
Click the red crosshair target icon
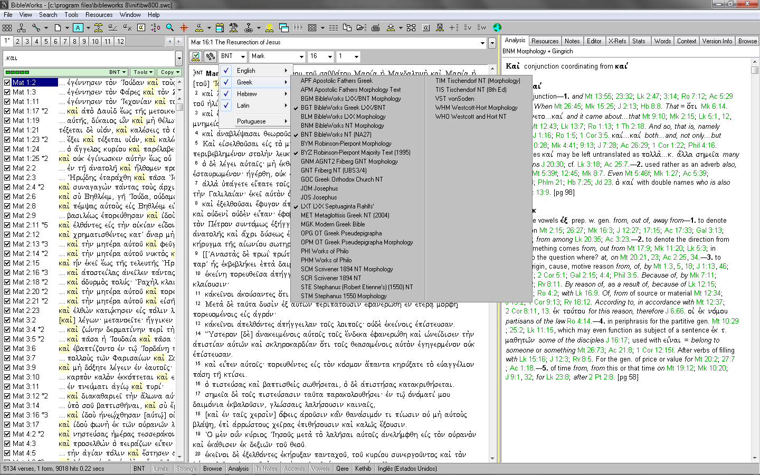pyautogui.click(x=184, y=27)
